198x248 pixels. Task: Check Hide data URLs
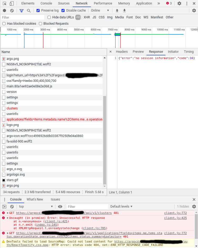point(49,17)
